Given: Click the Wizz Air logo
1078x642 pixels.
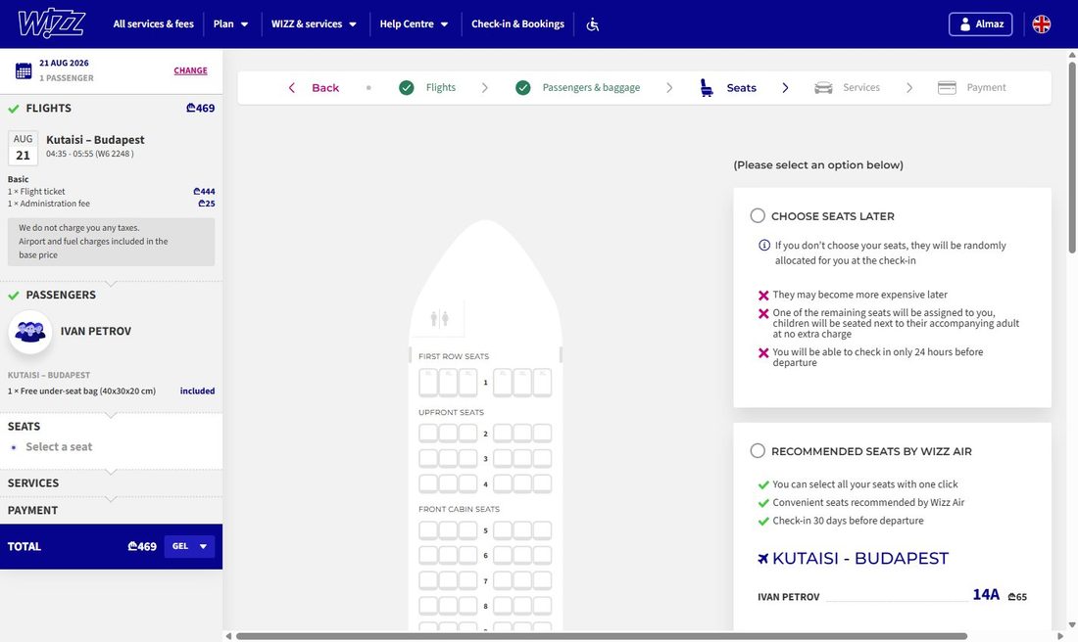Looking at the screenshot, I should pyautogui.click(x=52, y=24).
